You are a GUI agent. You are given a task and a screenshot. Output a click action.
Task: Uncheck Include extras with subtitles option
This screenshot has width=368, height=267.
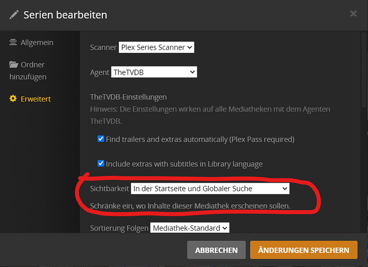click(x=101, y=163)
